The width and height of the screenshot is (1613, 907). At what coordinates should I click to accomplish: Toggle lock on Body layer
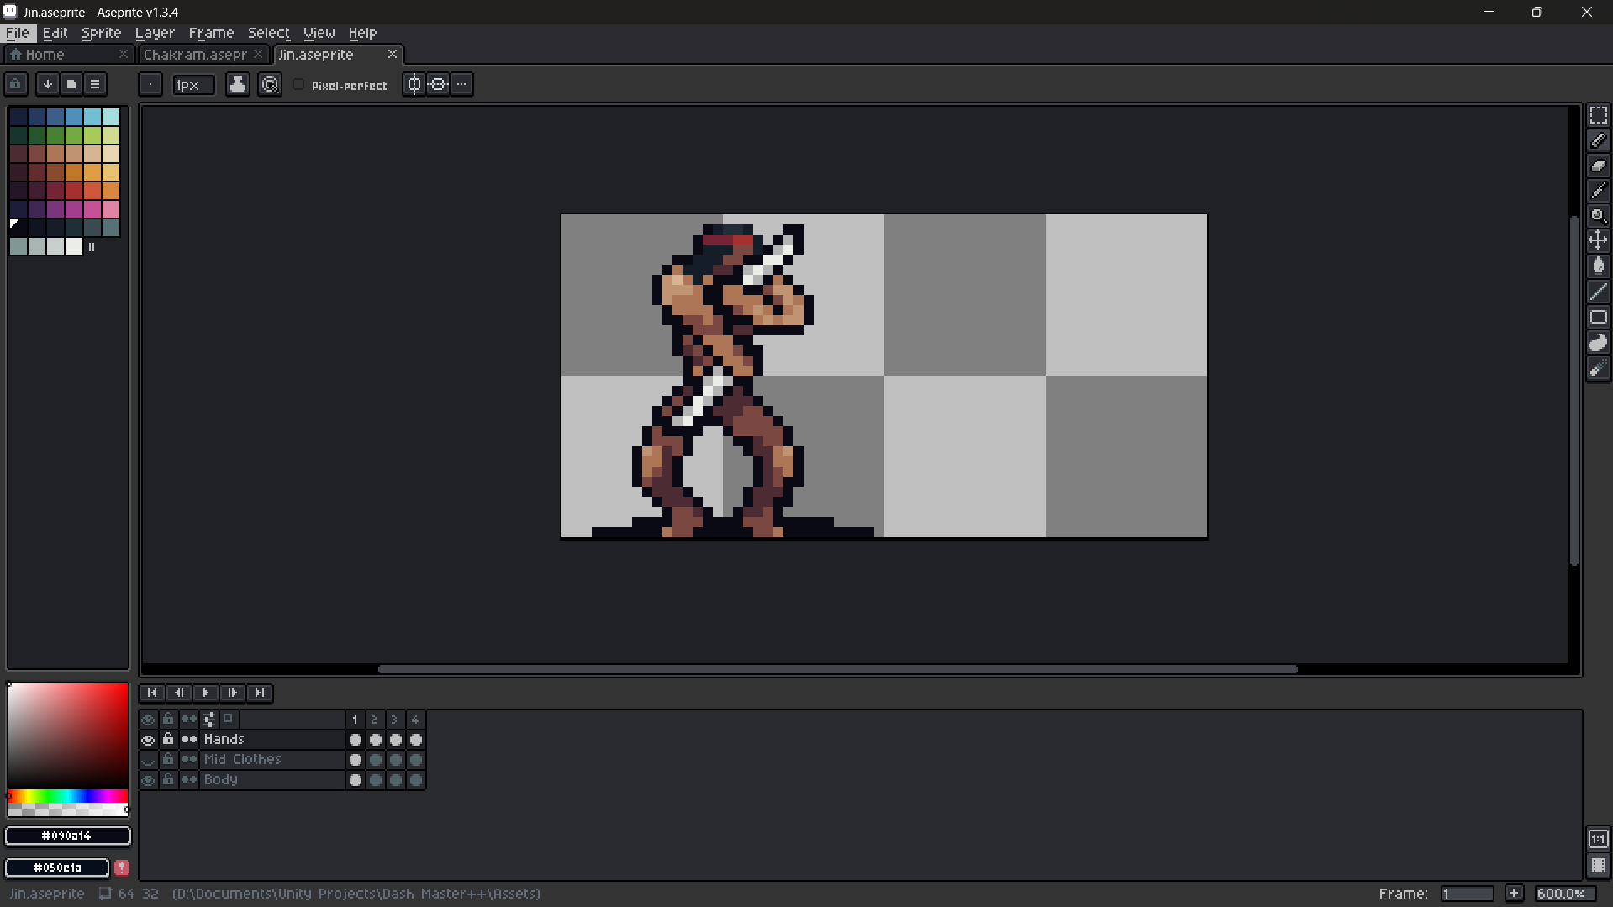pos(168,780)
